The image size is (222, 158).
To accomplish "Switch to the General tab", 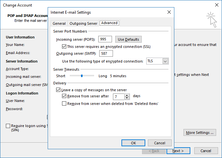I will coord(59,23).
